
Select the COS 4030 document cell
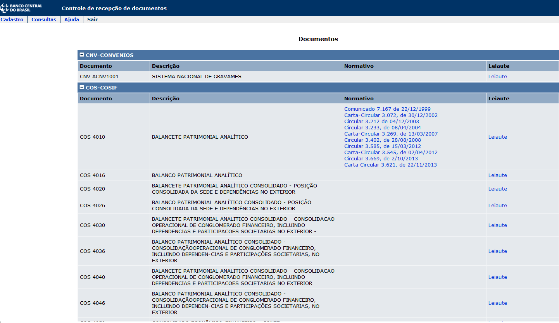pyautogui.click(x=114, y=225)
